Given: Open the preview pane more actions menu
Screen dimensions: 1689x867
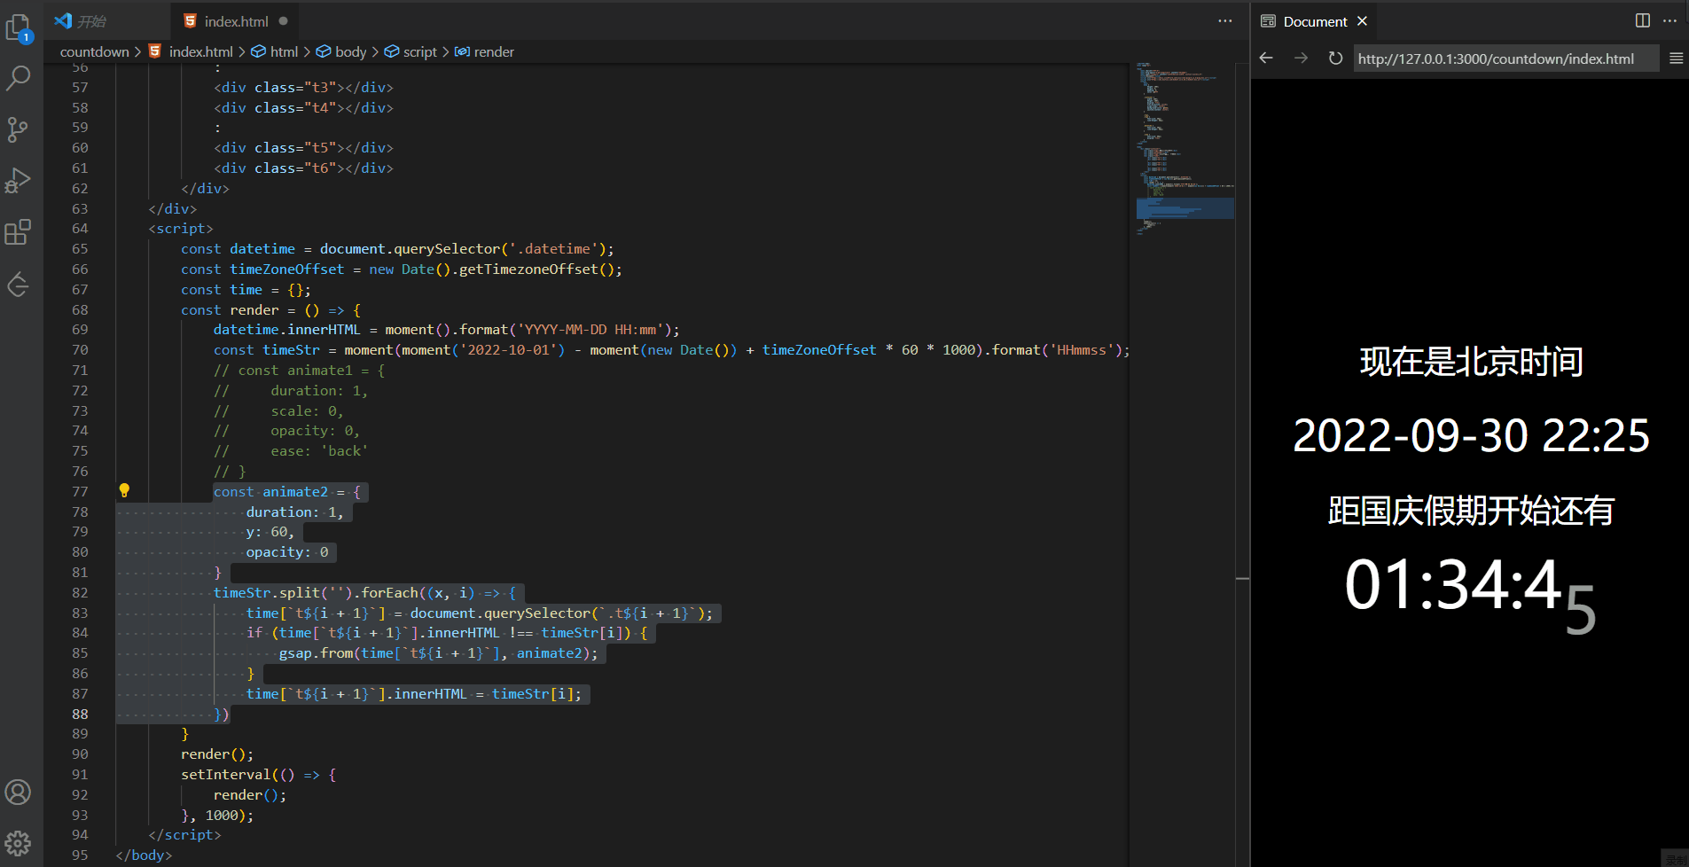Looking at the screenshot, I should 1670,20.
